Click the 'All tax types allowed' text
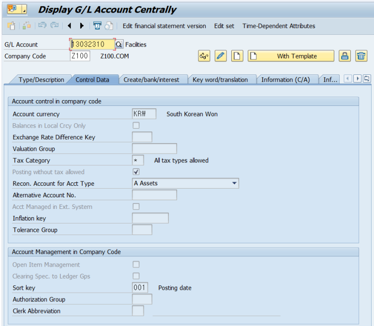The height and width of the screenshot is (326, 374). tap(181, 160)
